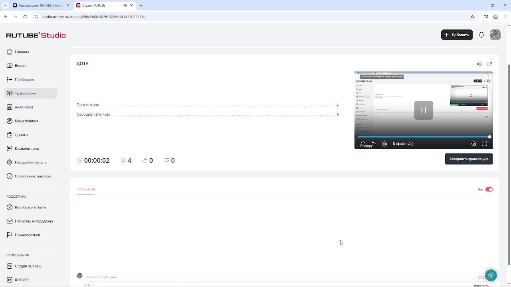Click the stream duration clock icon
This screenshot has height=287, width=511.
79,160
